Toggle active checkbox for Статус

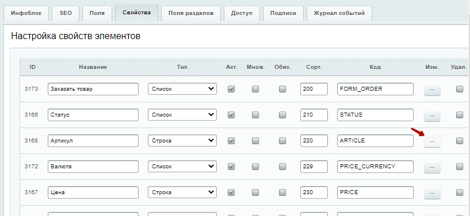click(x=231, y=114)
